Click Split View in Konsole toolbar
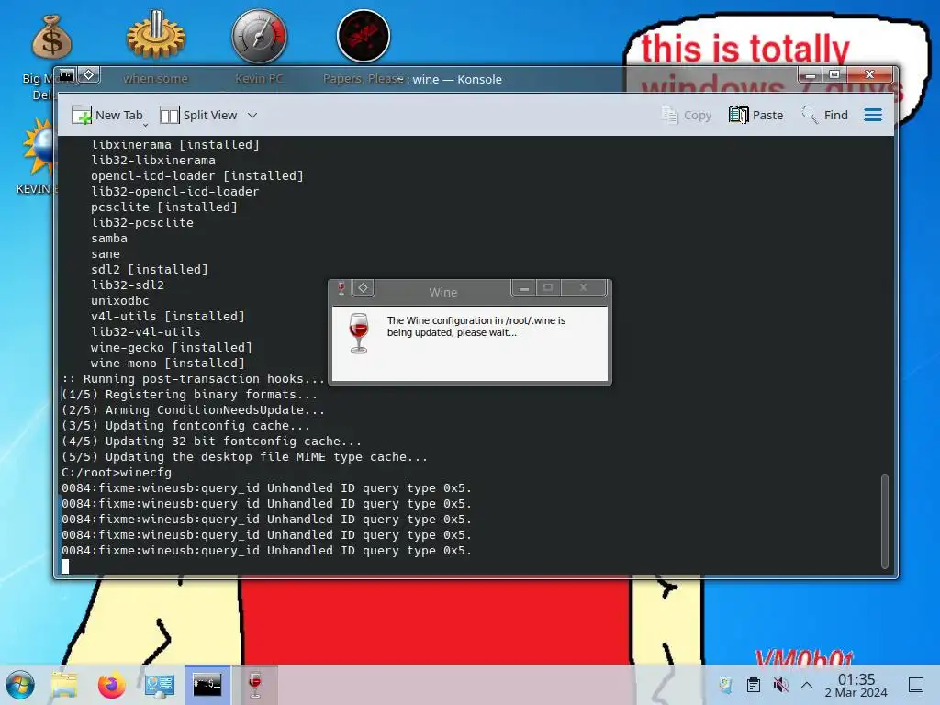Screen dimensions: 940x705 [198, 115]
